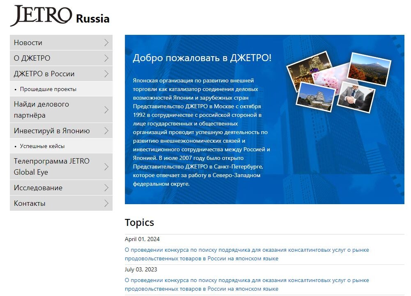This screenshot has width=411, height=296.
Task: Open the ДЖЕТРО в России menu item
Action: coord(61,73)
